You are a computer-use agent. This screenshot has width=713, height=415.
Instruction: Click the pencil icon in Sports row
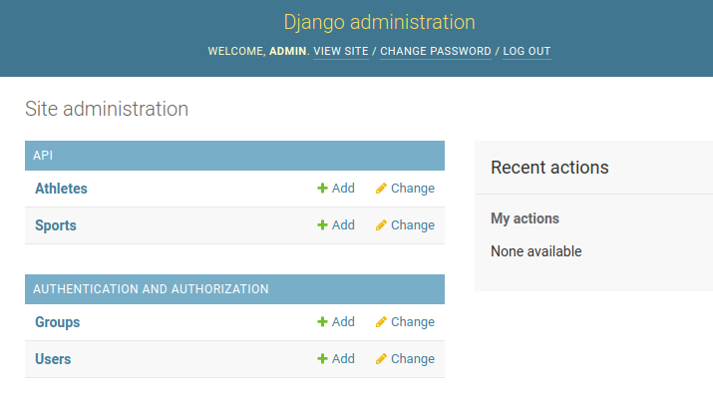pos(381,224)
